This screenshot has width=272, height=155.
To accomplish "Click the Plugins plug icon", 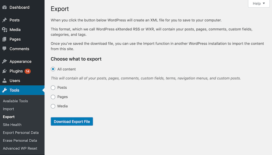I will coord(4,71).
